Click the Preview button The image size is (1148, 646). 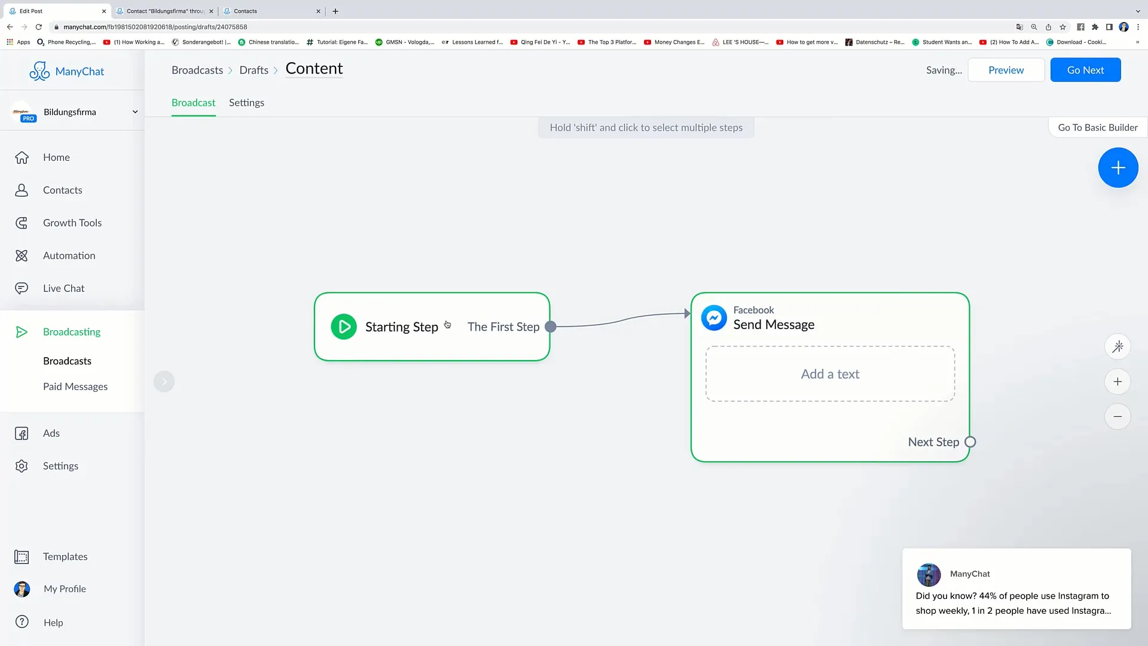click(1006, 70)
